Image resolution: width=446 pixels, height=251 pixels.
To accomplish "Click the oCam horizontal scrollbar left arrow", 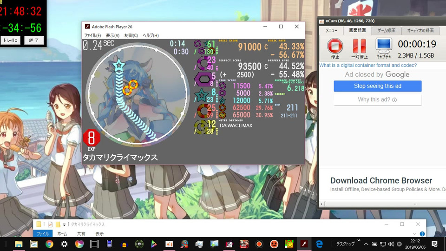I will pos(321,204).
